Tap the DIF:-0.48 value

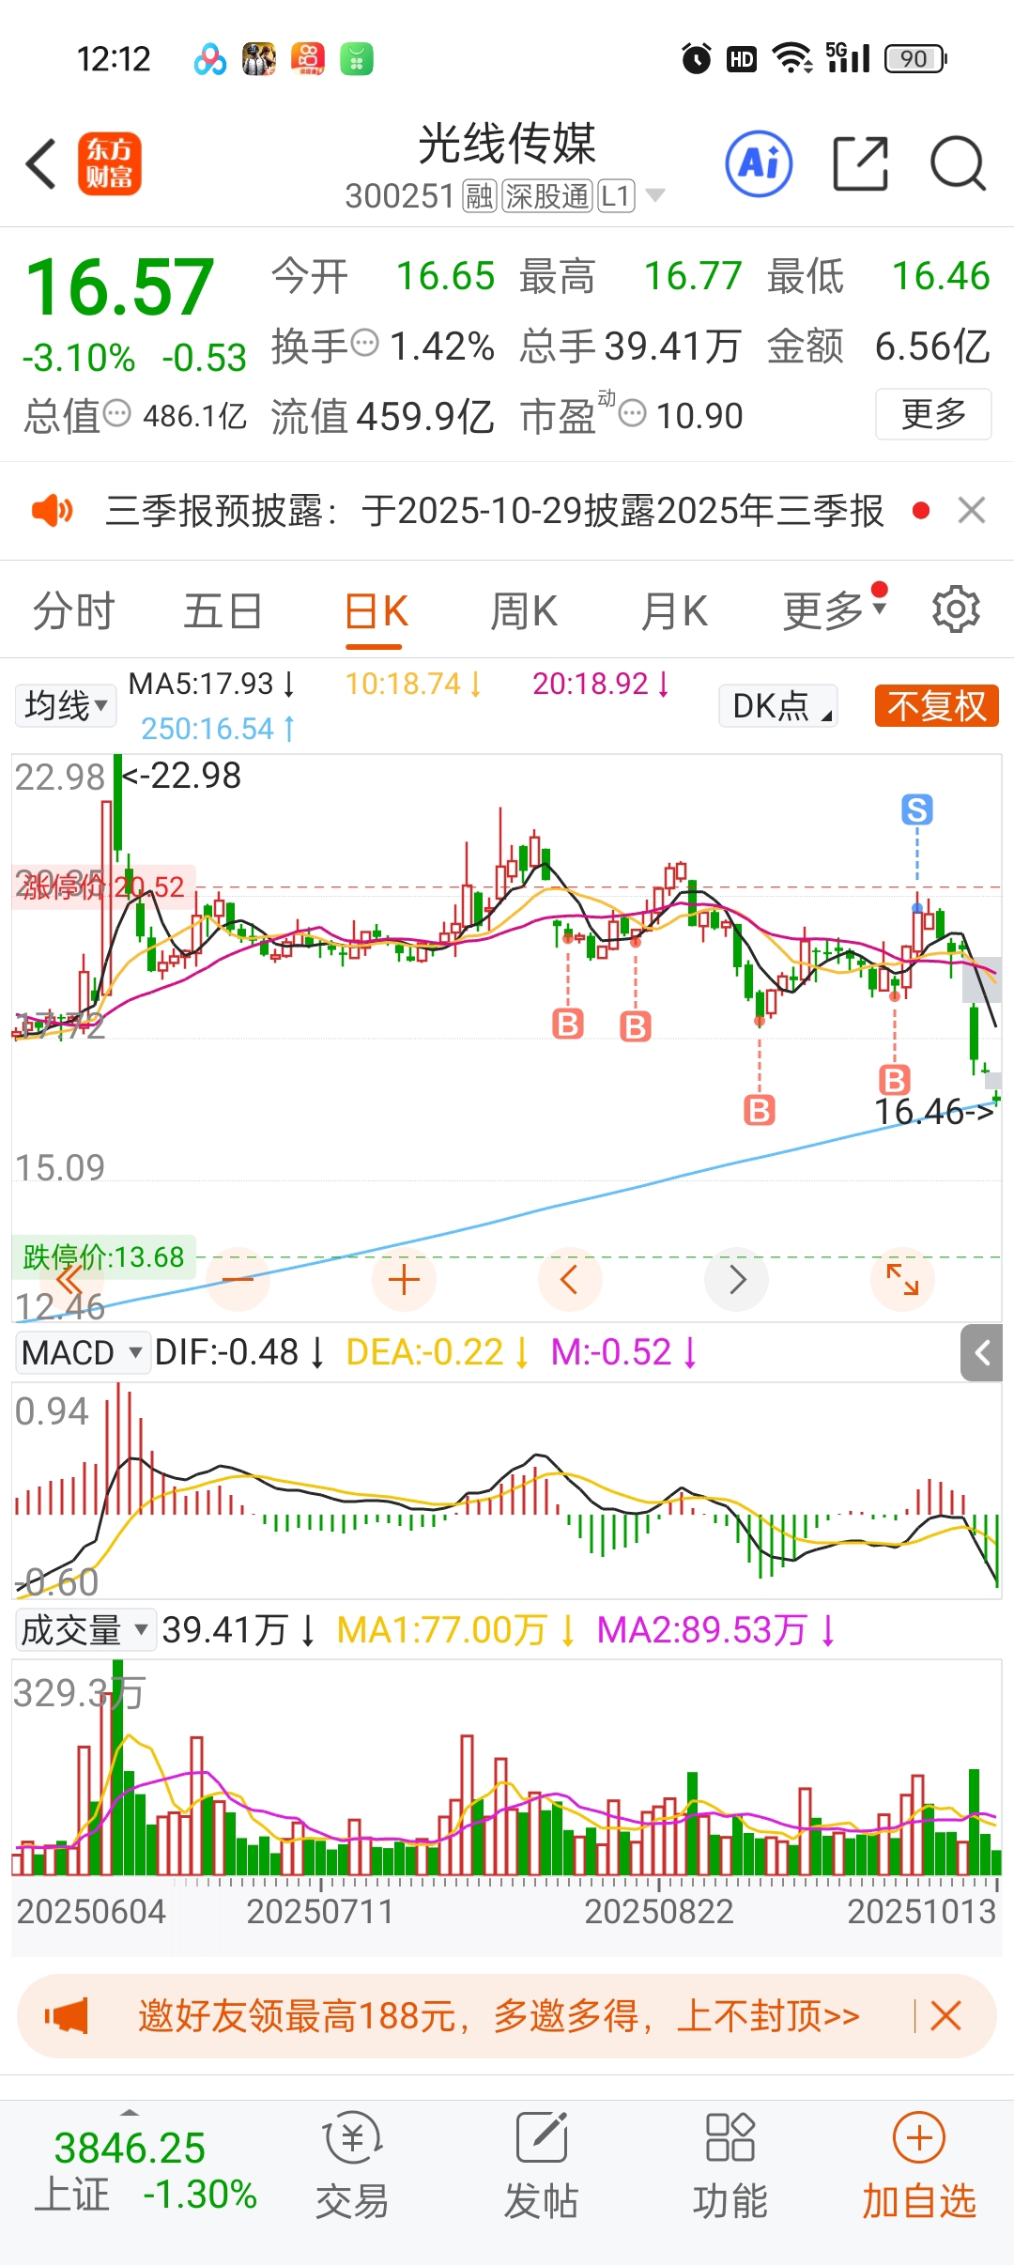pos(239,1352)
